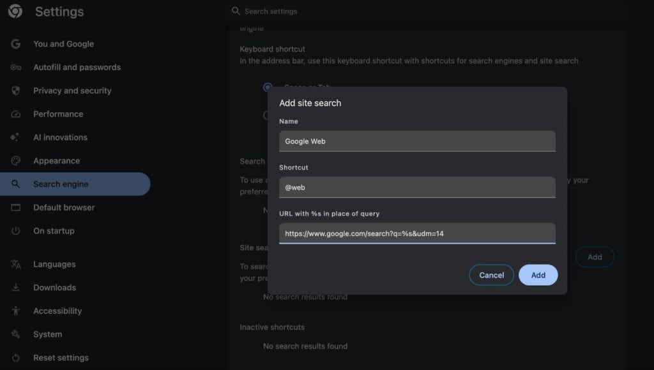Click the AI innovations sparkle icon
This screenshot has width=654, height=370.
click(x=15, y=137)
